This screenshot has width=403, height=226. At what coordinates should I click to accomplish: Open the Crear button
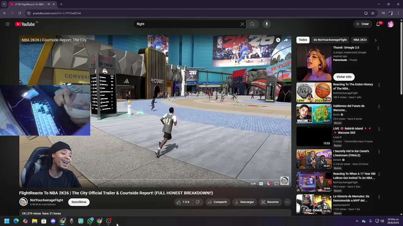click(362, 24)
